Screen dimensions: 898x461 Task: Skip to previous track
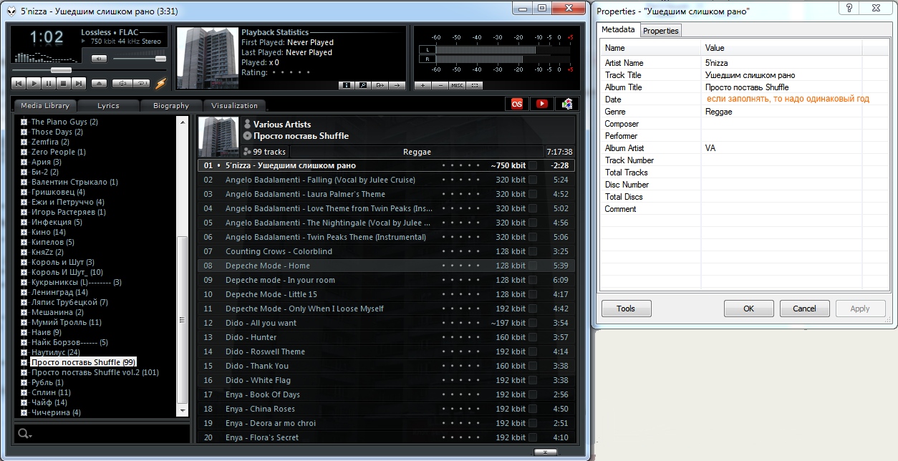pyautogui.click(x=19, y=83)
